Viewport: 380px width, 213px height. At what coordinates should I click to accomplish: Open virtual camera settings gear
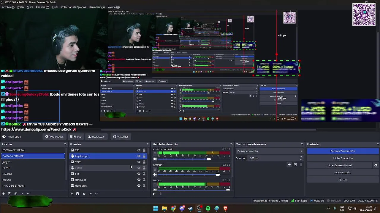(376, 165)
